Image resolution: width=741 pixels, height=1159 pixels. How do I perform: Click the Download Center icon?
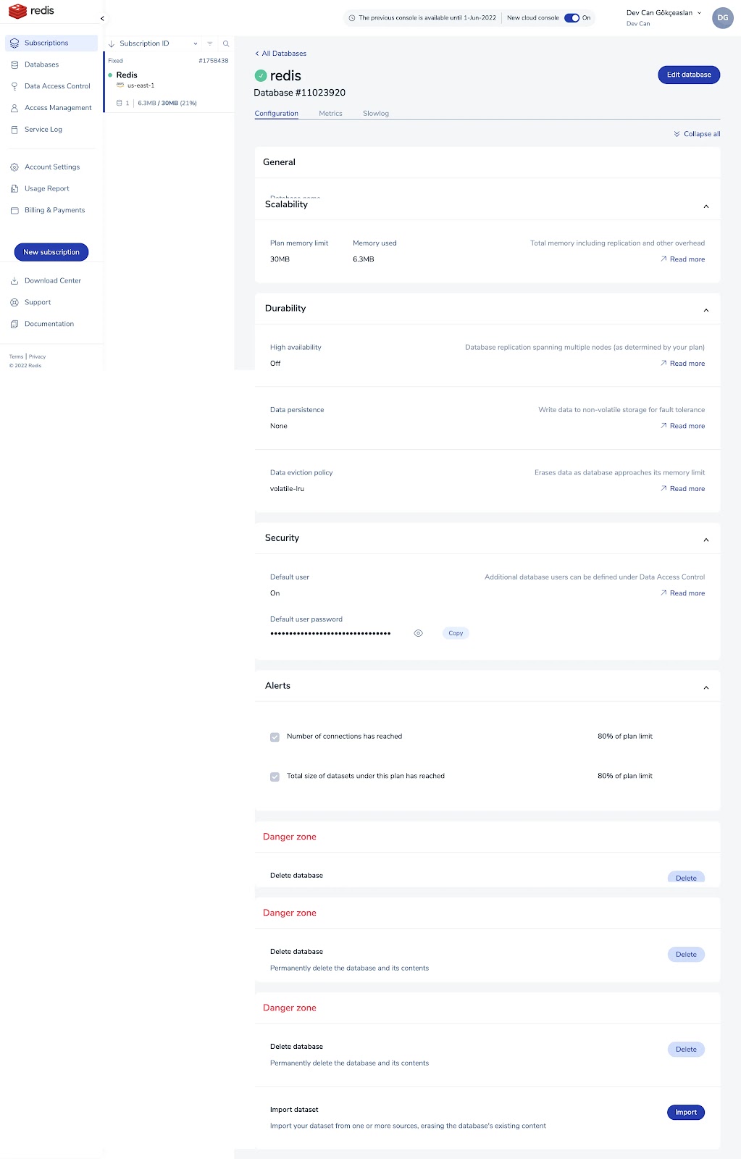[x=14, y=280]
